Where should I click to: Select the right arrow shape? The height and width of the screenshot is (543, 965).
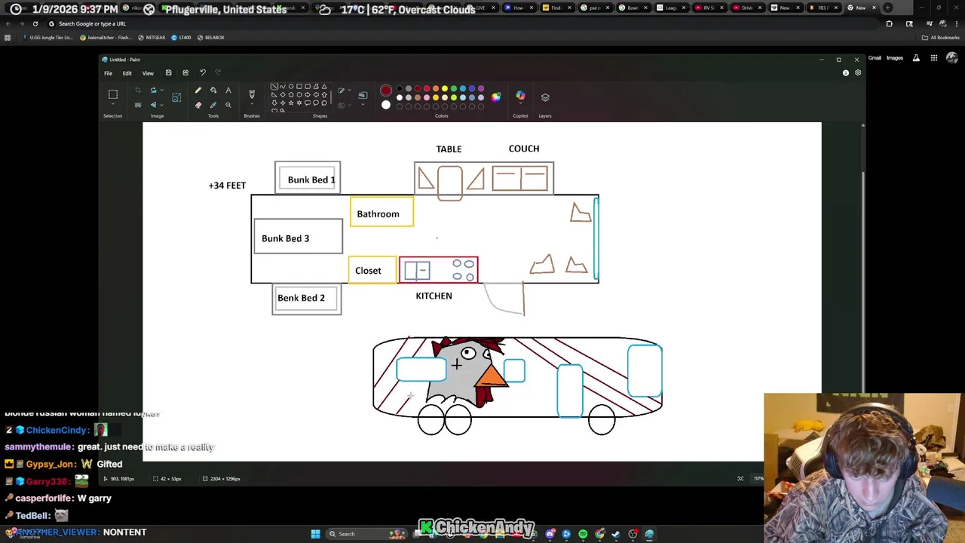coord(307,94)
